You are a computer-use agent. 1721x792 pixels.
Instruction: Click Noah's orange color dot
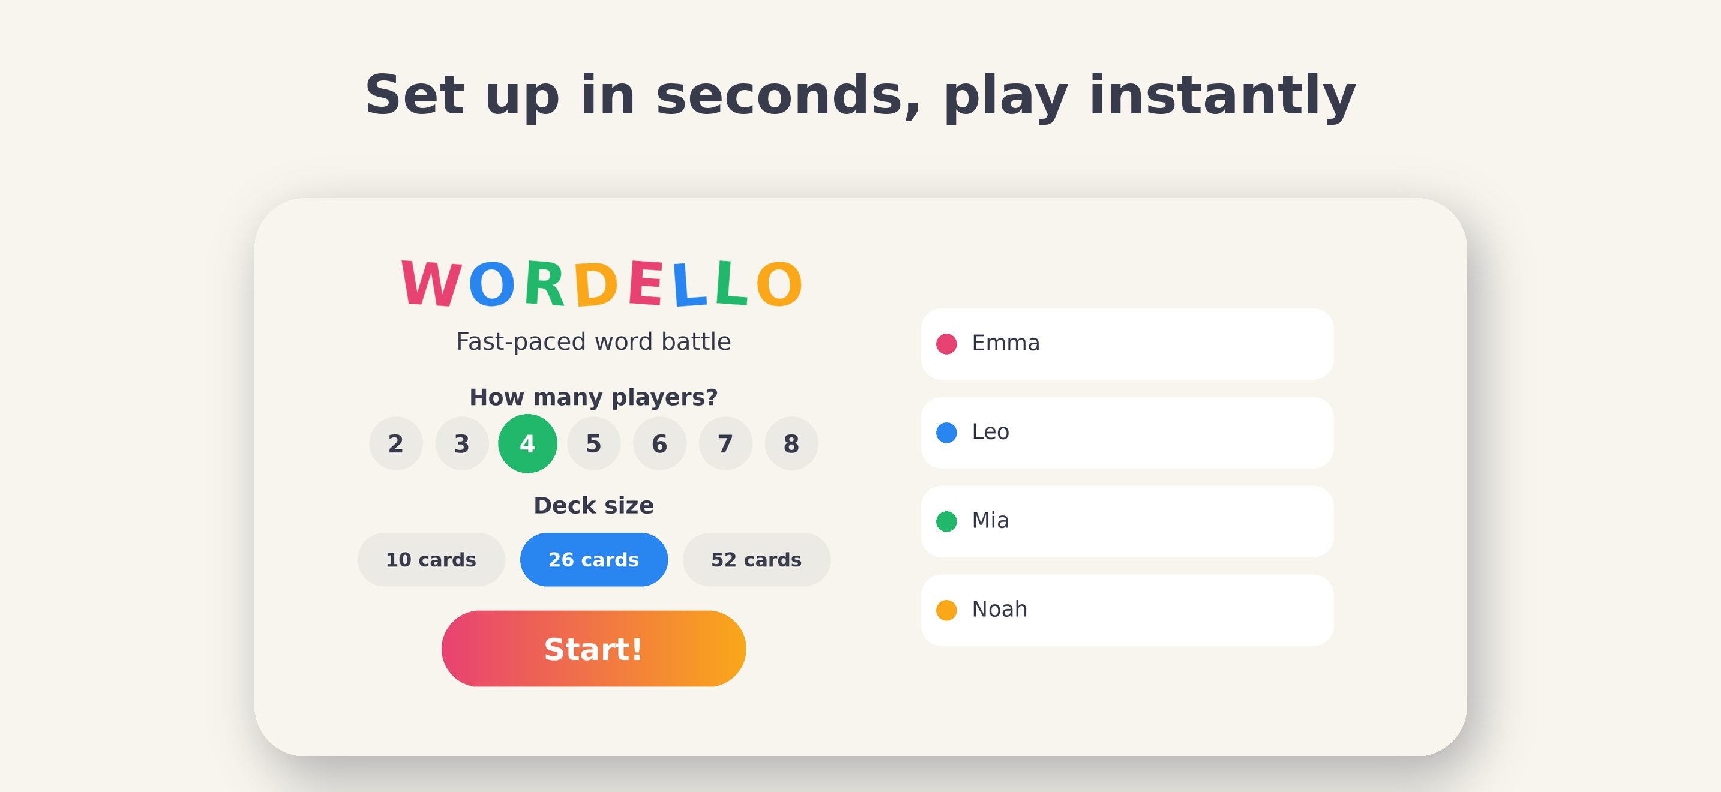coord(946,610)
